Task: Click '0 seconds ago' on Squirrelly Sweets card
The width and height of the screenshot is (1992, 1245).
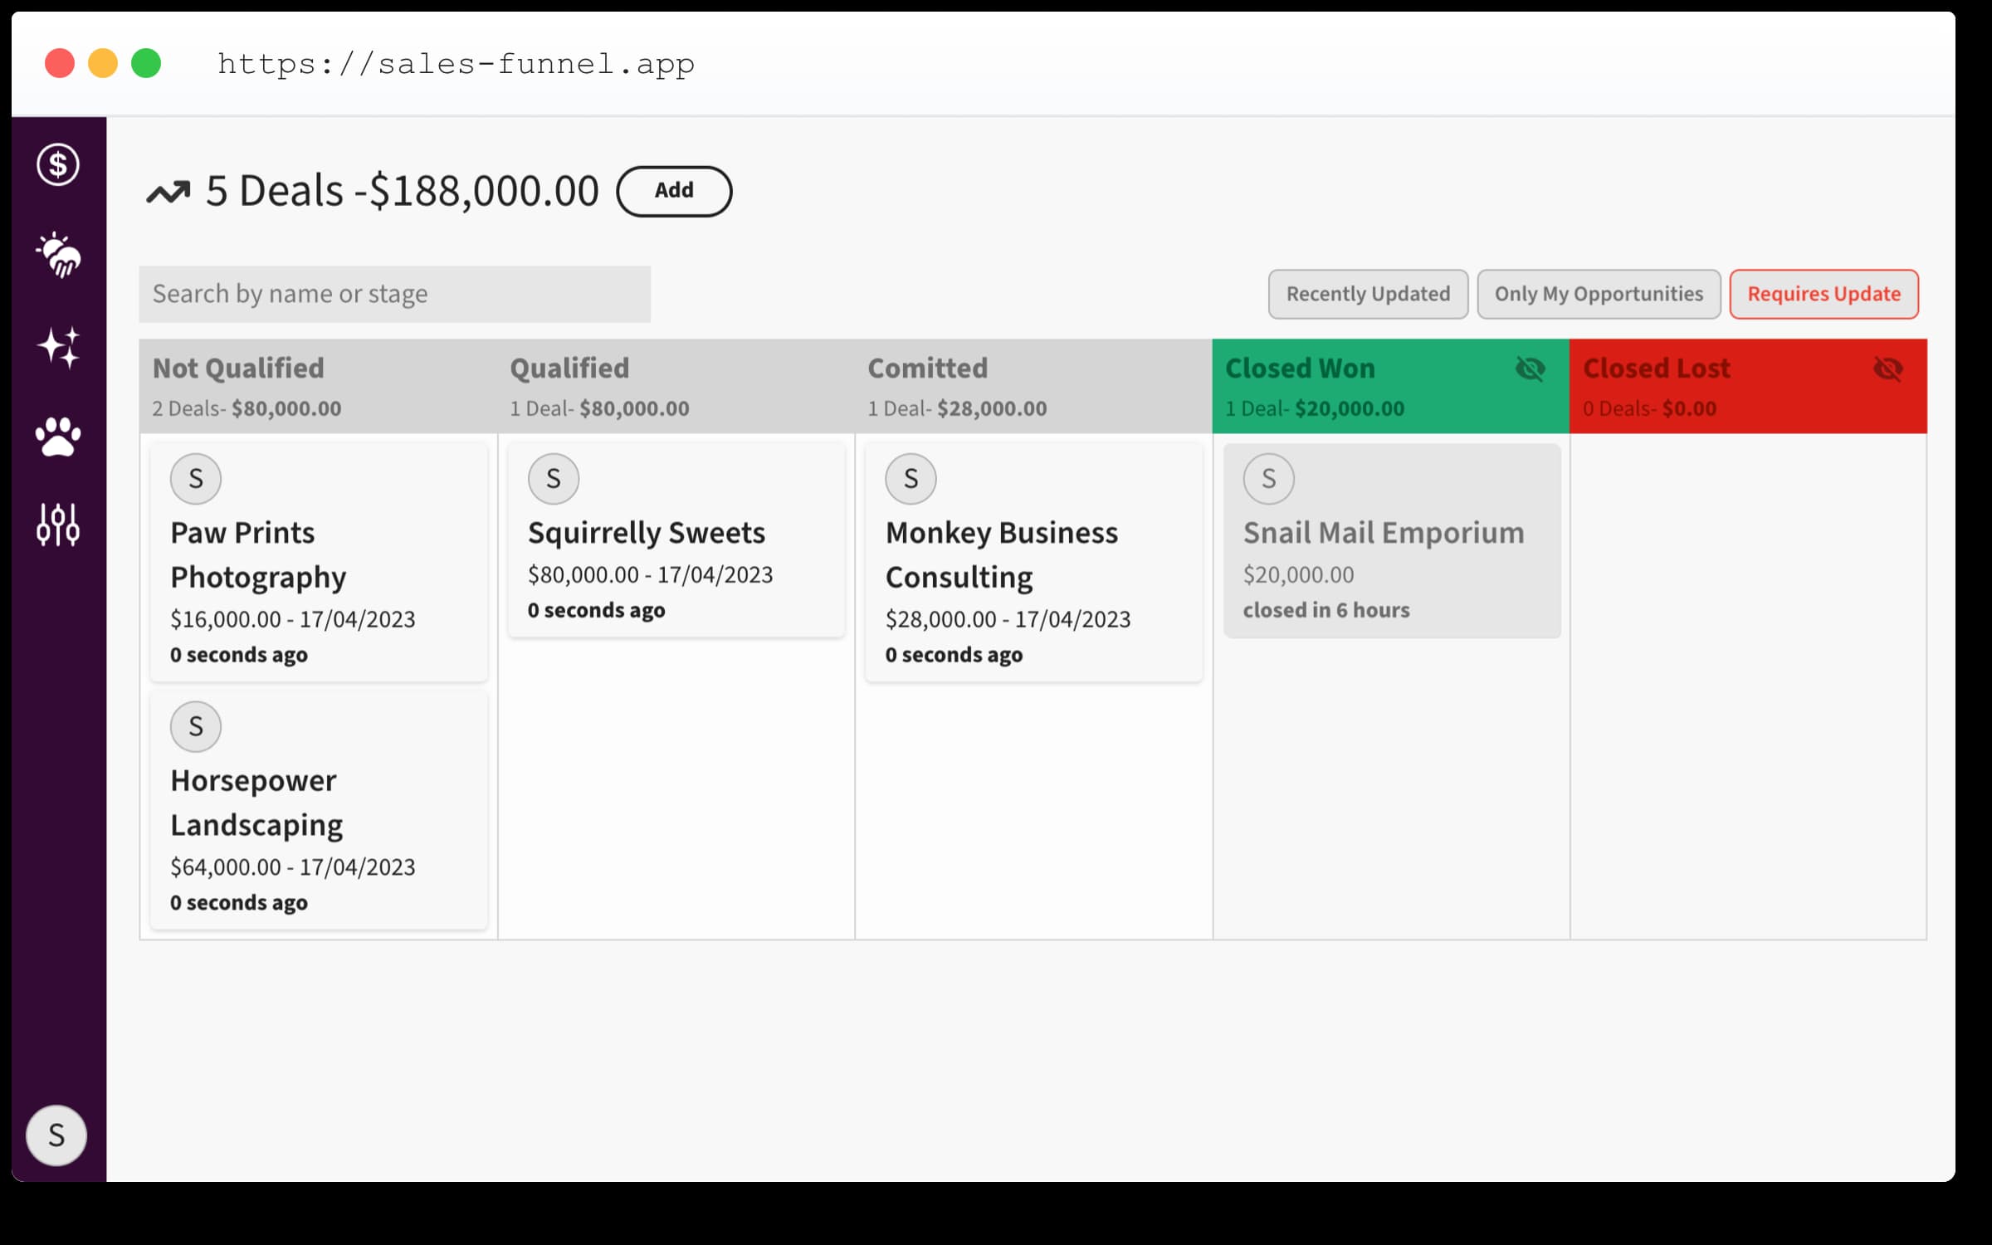Action: point(597,610)
